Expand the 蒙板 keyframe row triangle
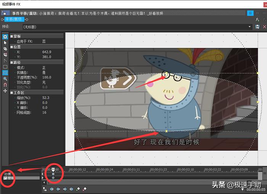The image size is (267, 194). pyautogui.click(x=43, y=178)
